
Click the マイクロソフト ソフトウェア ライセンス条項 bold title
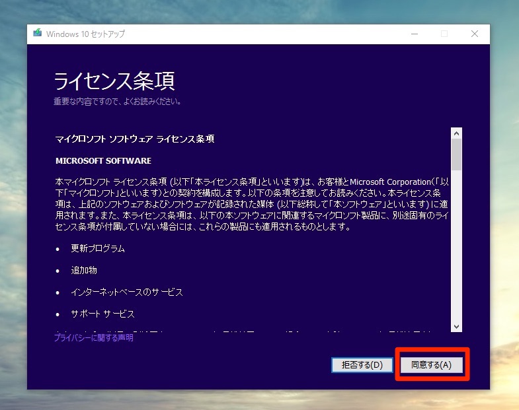pyautogui.click(x=135, y=139)
